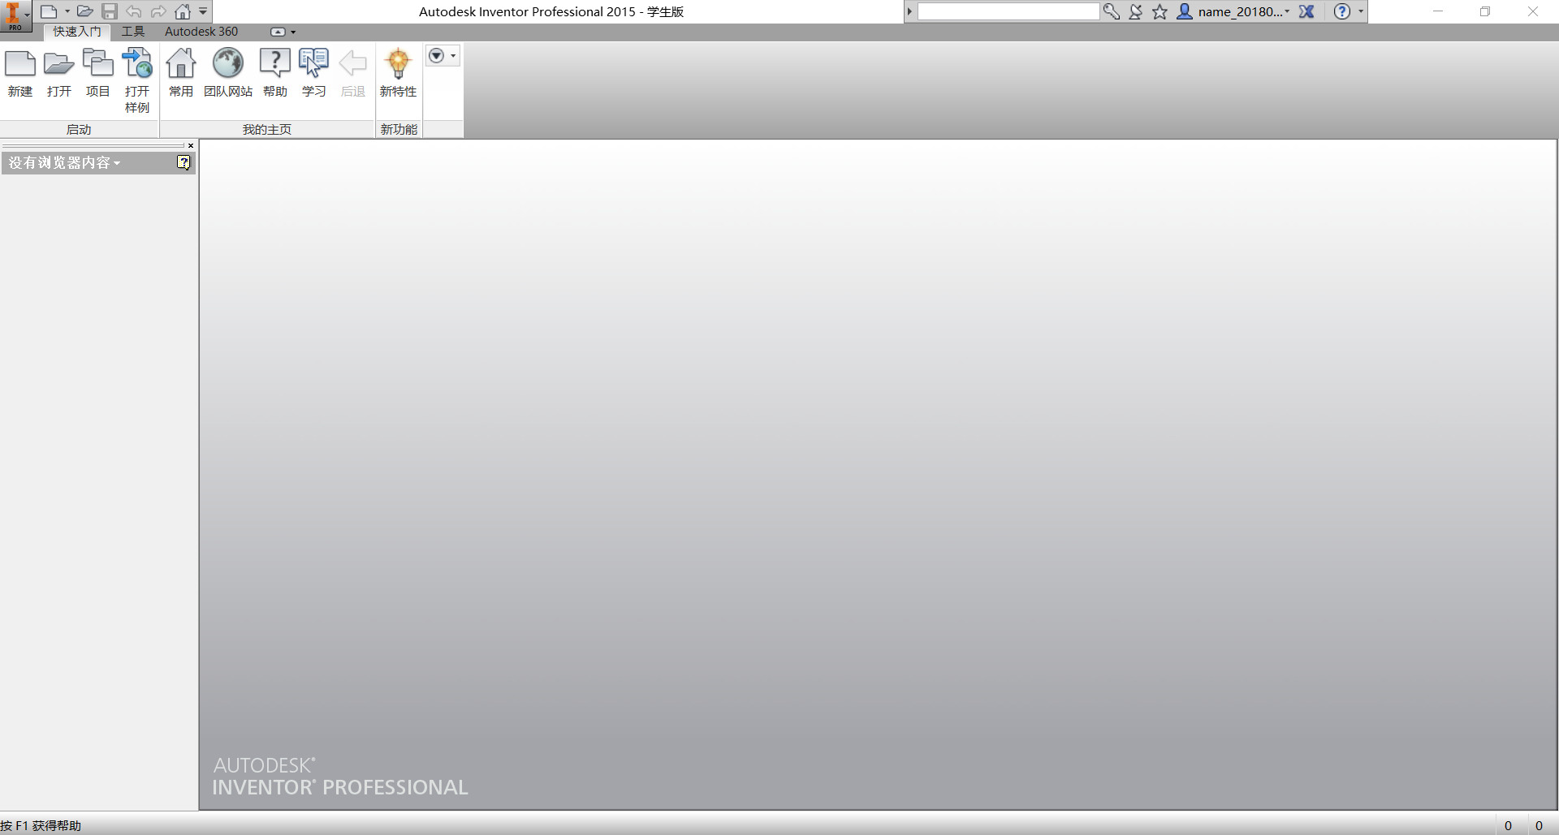Click the search field in the title bar
Screen dimensions: 1559x835
point(1008,11)
